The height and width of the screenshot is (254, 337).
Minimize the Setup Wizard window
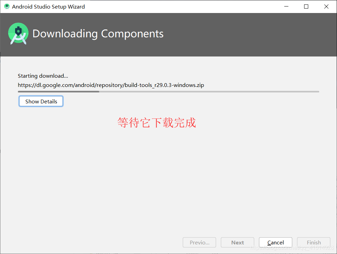286,7
